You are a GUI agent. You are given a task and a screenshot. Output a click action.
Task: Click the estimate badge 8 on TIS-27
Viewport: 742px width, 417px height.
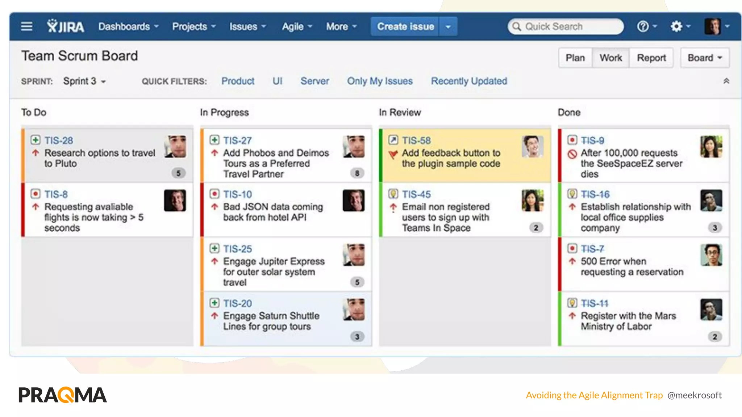coord(357,173)
